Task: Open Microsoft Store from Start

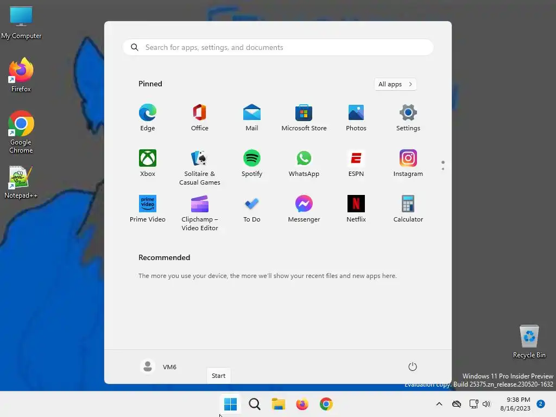Action: pos(304,117)
